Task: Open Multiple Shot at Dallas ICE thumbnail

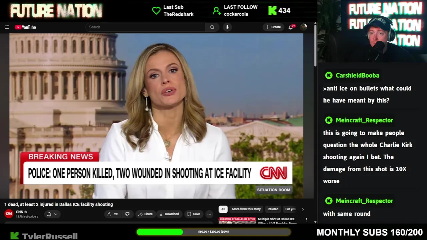Action: pos(237,221)
